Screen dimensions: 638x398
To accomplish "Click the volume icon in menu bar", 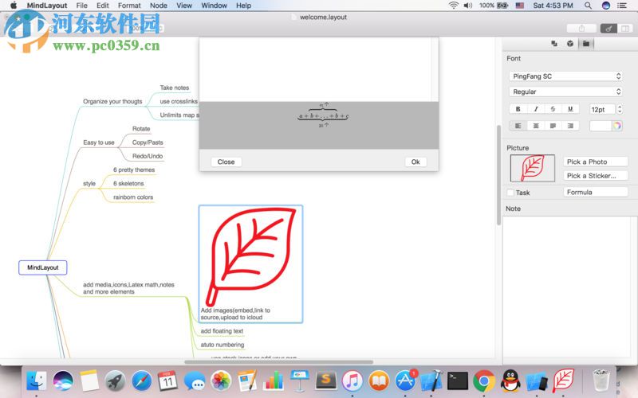I will pos(468,6).
